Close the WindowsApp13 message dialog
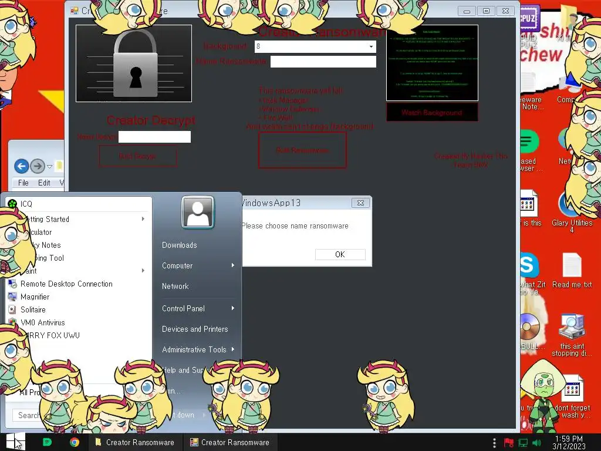Viewport: 601px width, 451px height. pos(360,203)
